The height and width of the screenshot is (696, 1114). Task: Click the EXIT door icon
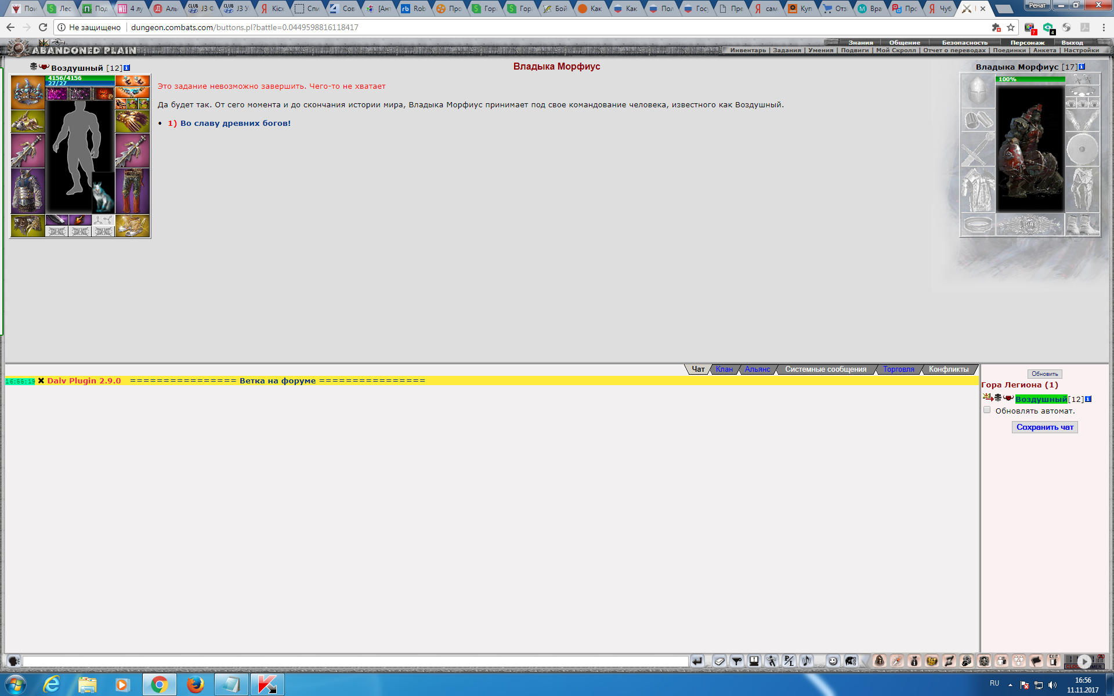pos(1054,661)
